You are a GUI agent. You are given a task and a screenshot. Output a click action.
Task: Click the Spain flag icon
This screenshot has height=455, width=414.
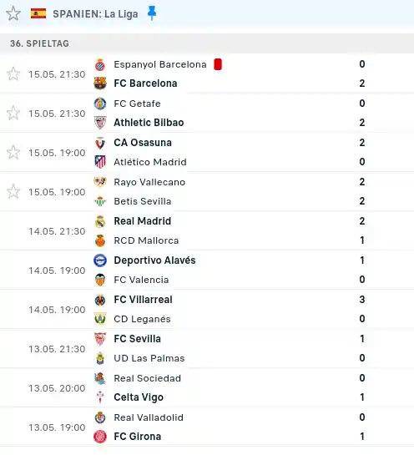tap(38, 13)
